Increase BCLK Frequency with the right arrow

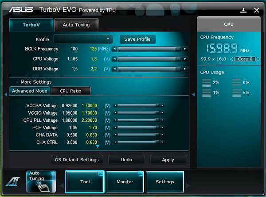pos(185,49)
